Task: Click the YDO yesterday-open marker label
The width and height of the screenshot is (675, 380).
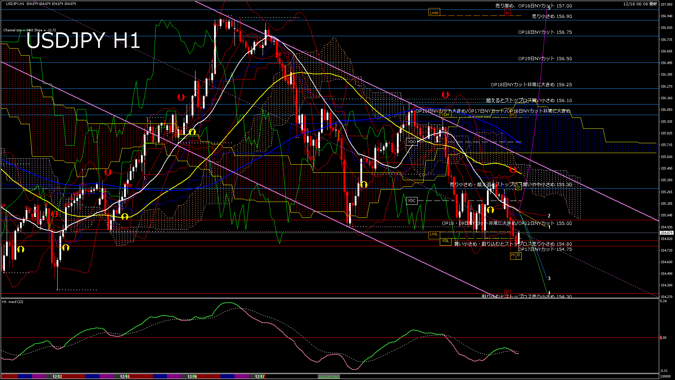Action: 412,142
